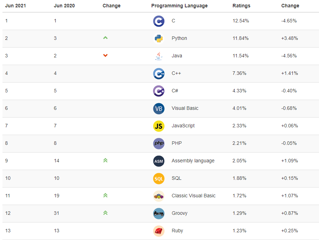Select the language name 'PHP'
Image resolution: width=319 pixels, height=240 pixels.
coord(176,143)
